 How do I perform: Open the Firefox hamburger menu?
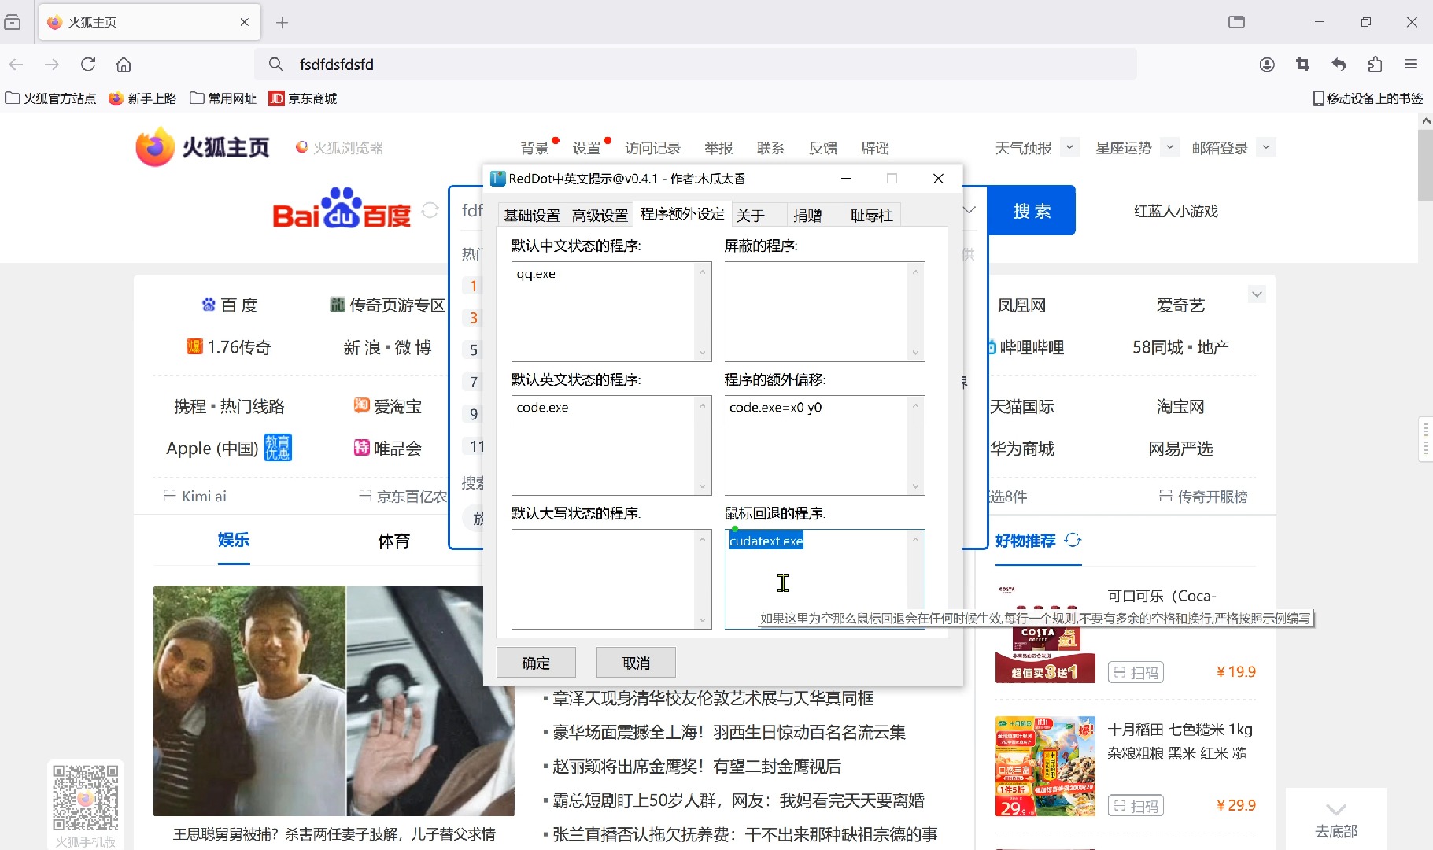(1411, 65)
